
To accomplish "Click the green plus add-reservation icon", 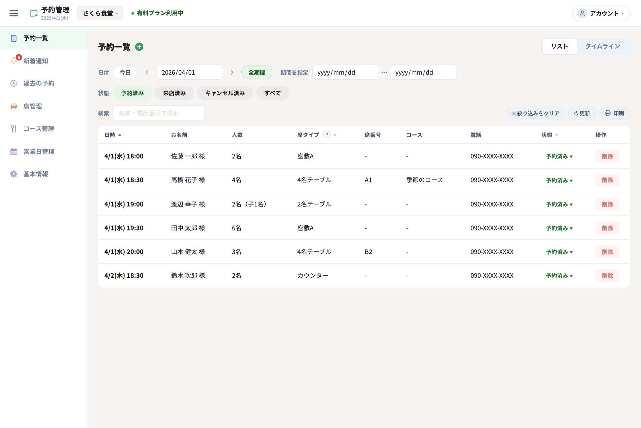I will point(139,47).
